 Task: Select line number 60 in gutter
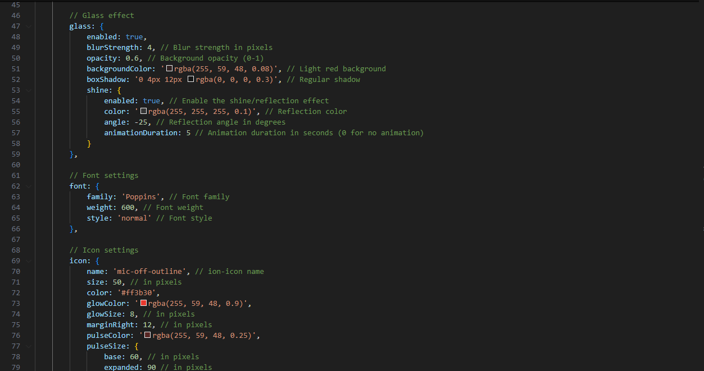(16, 165)
